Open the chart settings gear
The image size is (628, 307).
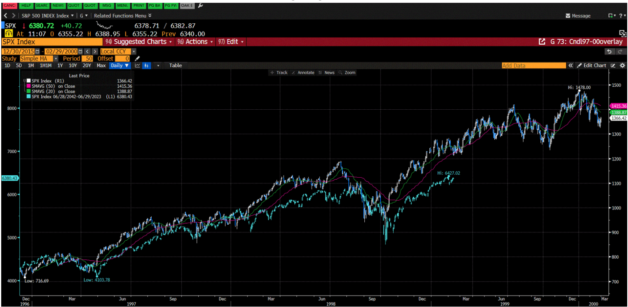point(622,65)
